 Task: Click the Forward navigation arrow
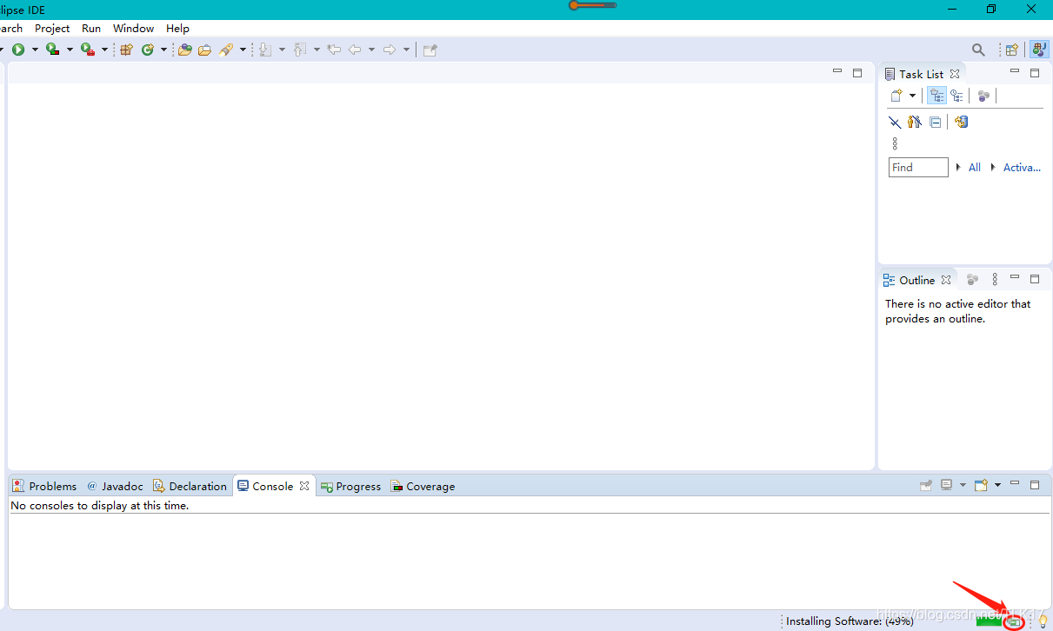390,50
